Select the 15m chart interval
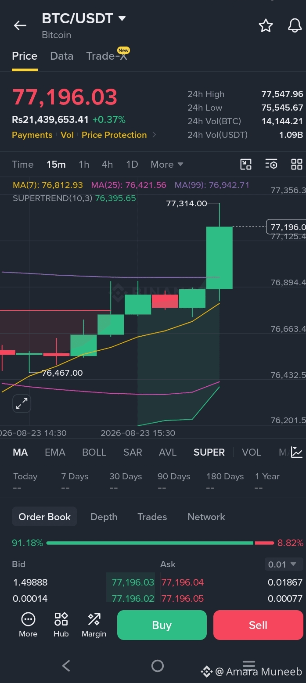This screenshot has width=306, height=683. click(56, 165)
